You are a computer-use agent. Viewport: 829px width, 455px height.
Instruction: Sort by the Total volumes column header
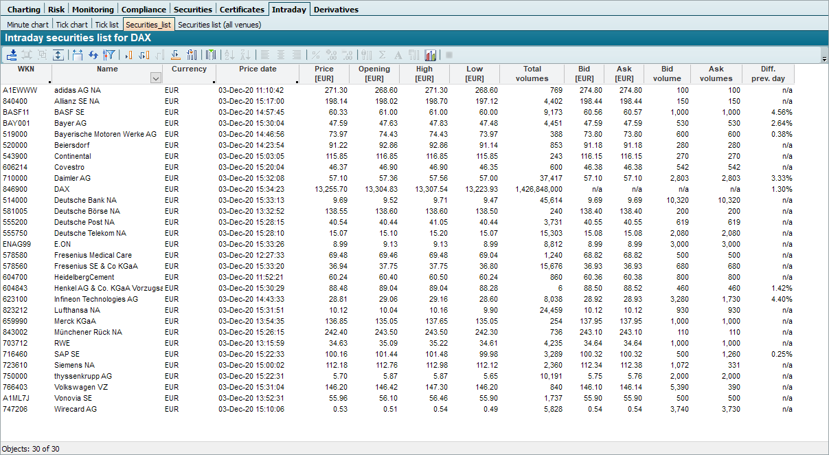[532, 74]
